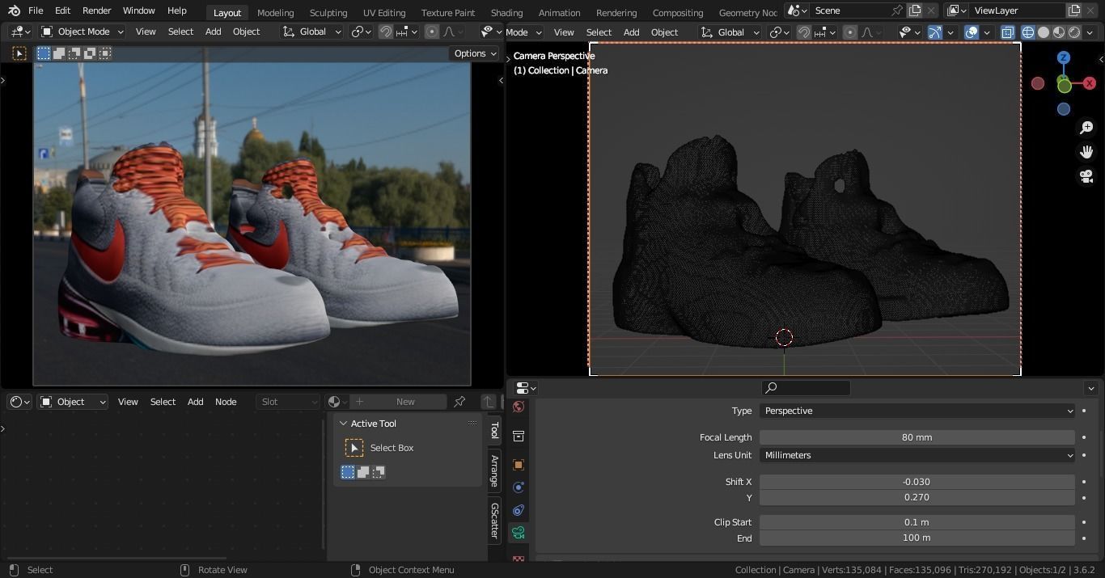
Task: Toggle X-Ray mode in camera viewport
Action: click(1007, 32)
